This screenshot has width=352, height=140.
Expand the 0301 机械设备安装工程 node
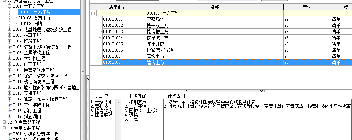point(10,134)
